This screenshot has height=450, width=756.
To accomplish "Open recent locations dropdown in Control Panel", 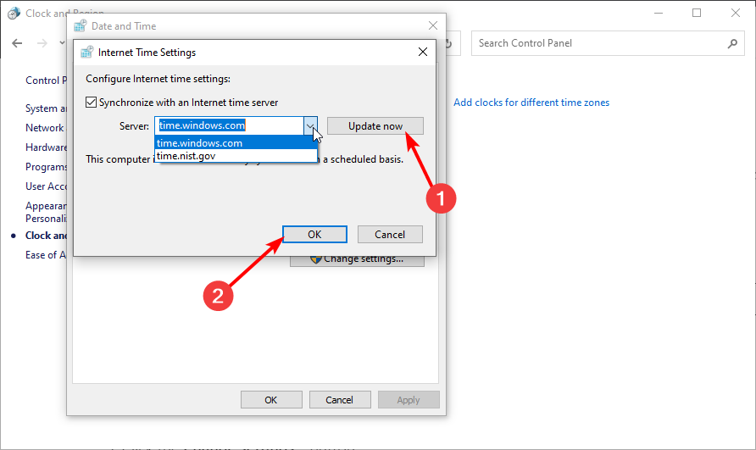I will pyautogui.click(x=62, y=43).
